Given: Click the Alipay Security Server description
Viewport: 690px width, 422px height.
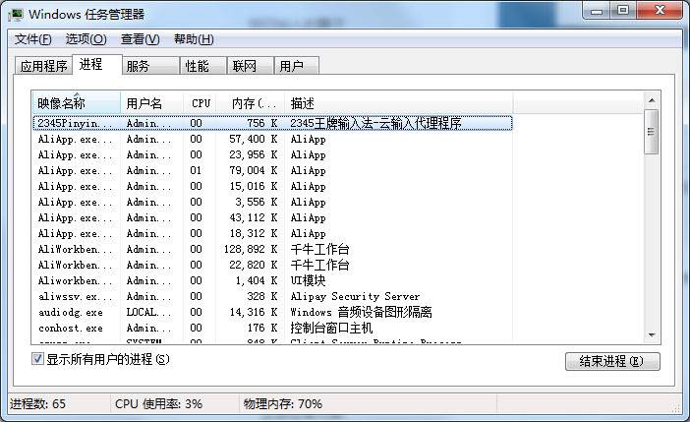Looking at the screenshot, I should [x=355, y=296].
